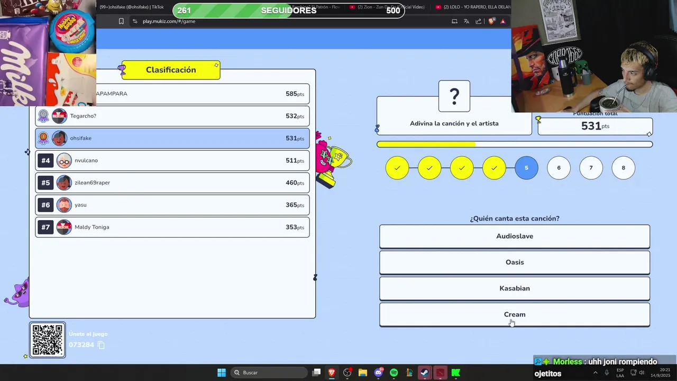Switch to Zion - Zun Da Da tab
677x381 pixels.
[x=387, y=7]
